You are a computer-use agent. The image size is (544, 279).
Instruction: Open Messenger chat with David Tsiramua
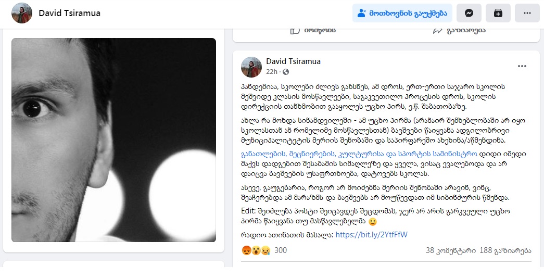tap(469, 13)
